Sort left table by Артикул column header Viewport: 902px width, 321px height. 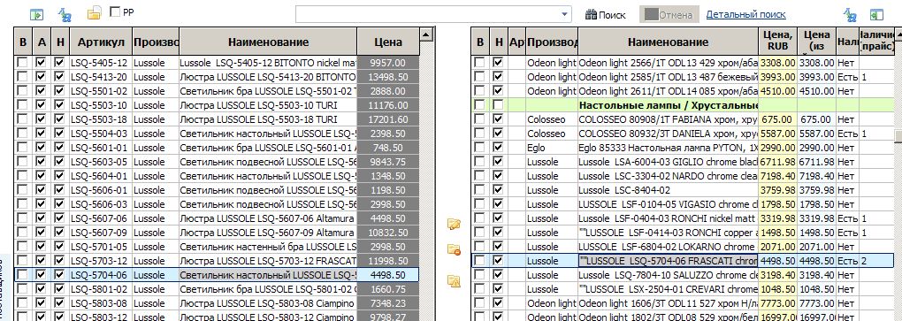pos(101,42)
